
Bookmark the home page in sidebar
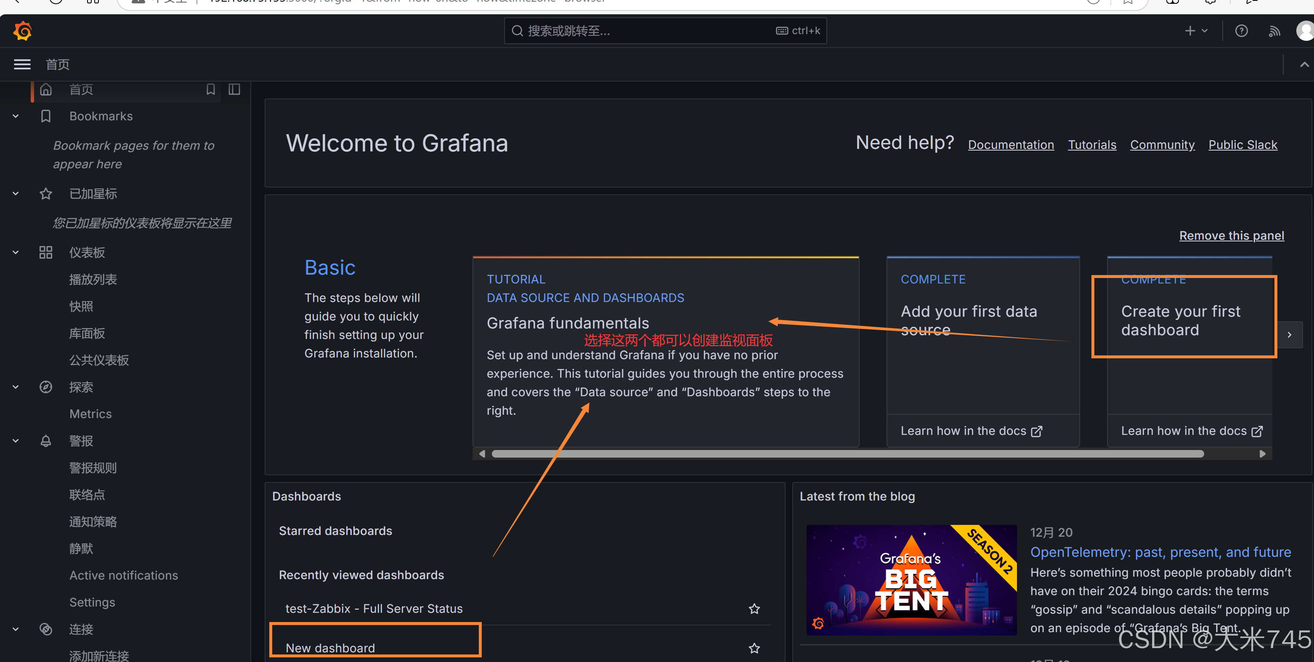pyautogui.click(x=211, y=90)
